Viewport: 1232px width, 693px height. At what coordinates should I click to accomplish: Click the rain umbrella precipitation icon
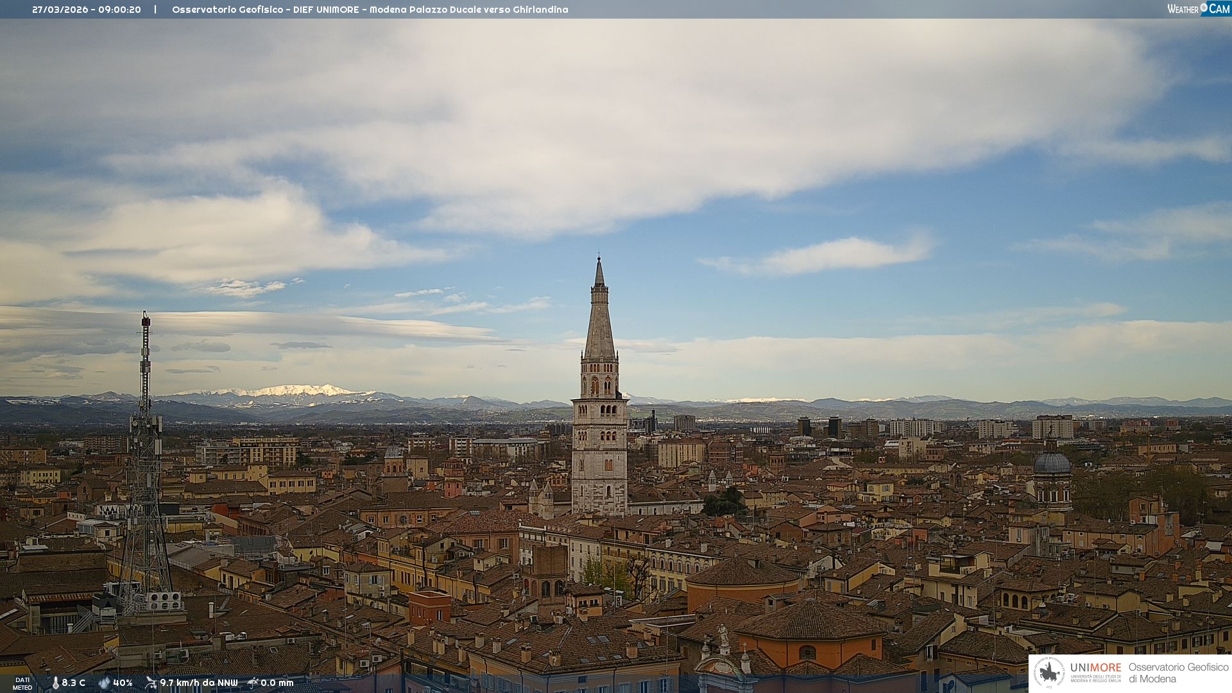click(253, 683)
